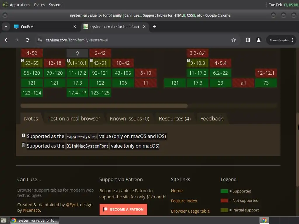Viewport: 299px width, 224px height.
Task: Open the Home site link
Action: coord(177,191)
